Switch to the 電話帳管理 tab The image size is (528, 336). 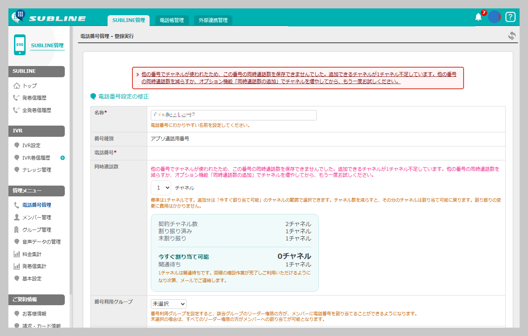click(x=172, y=20)
